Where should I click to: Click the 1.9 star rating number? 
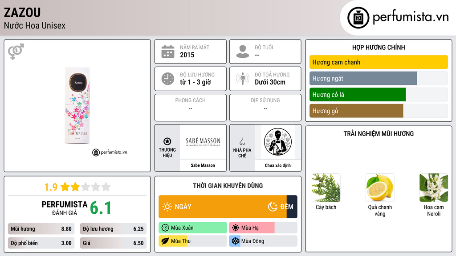tap(51, 187)
